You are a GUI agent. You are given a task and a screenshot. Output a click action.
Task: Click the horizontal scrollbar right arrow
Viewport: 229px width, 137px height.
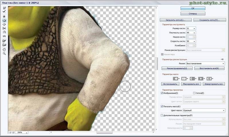pyautogui.click(x=153, y=132)
